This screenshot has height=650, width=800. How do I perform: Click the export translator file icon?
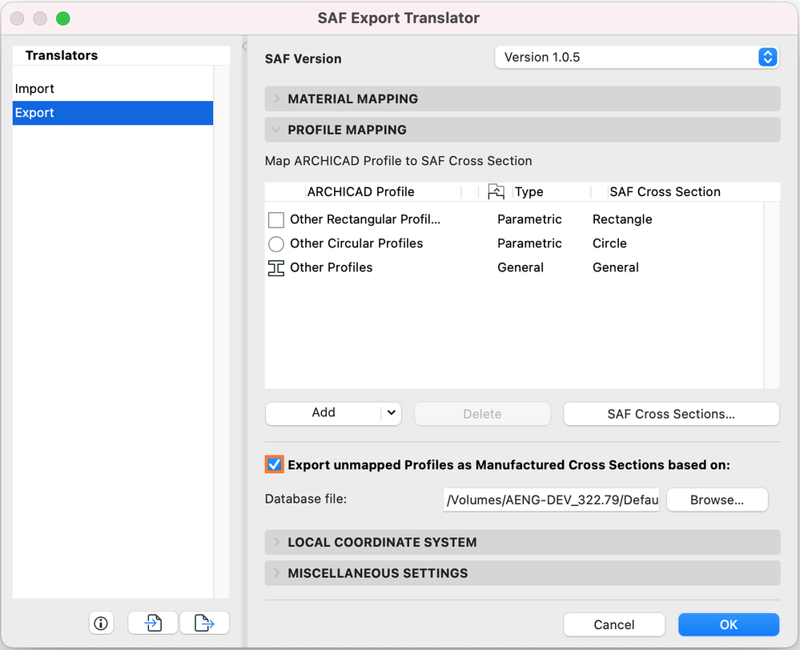[x=204, y=623]
